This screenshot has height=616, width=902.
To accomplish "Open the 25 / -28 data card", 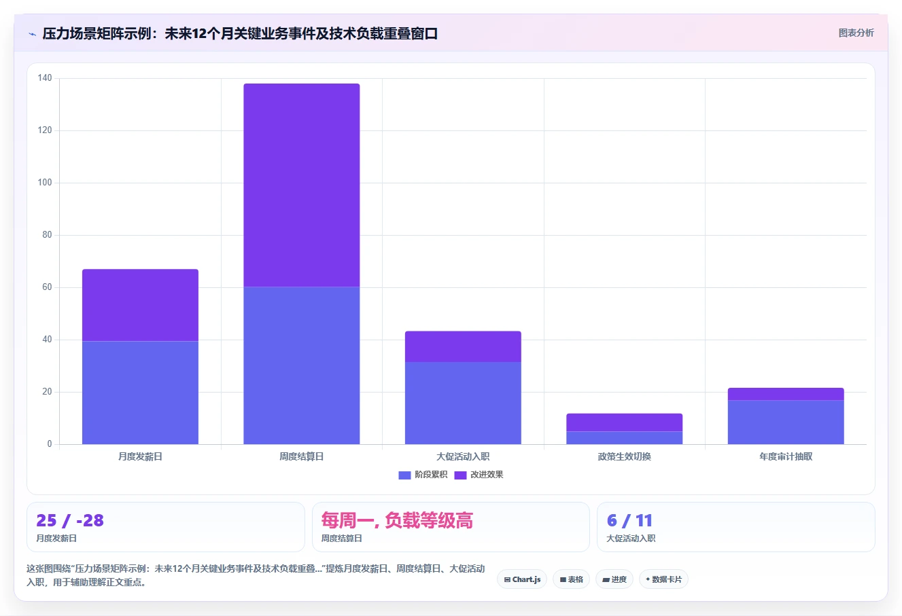I will tap(166, 527).
